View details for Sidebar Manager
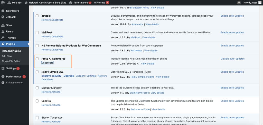The width and height of the screenshot is (263, 125). pyautogui.click(x=157, y=93)
